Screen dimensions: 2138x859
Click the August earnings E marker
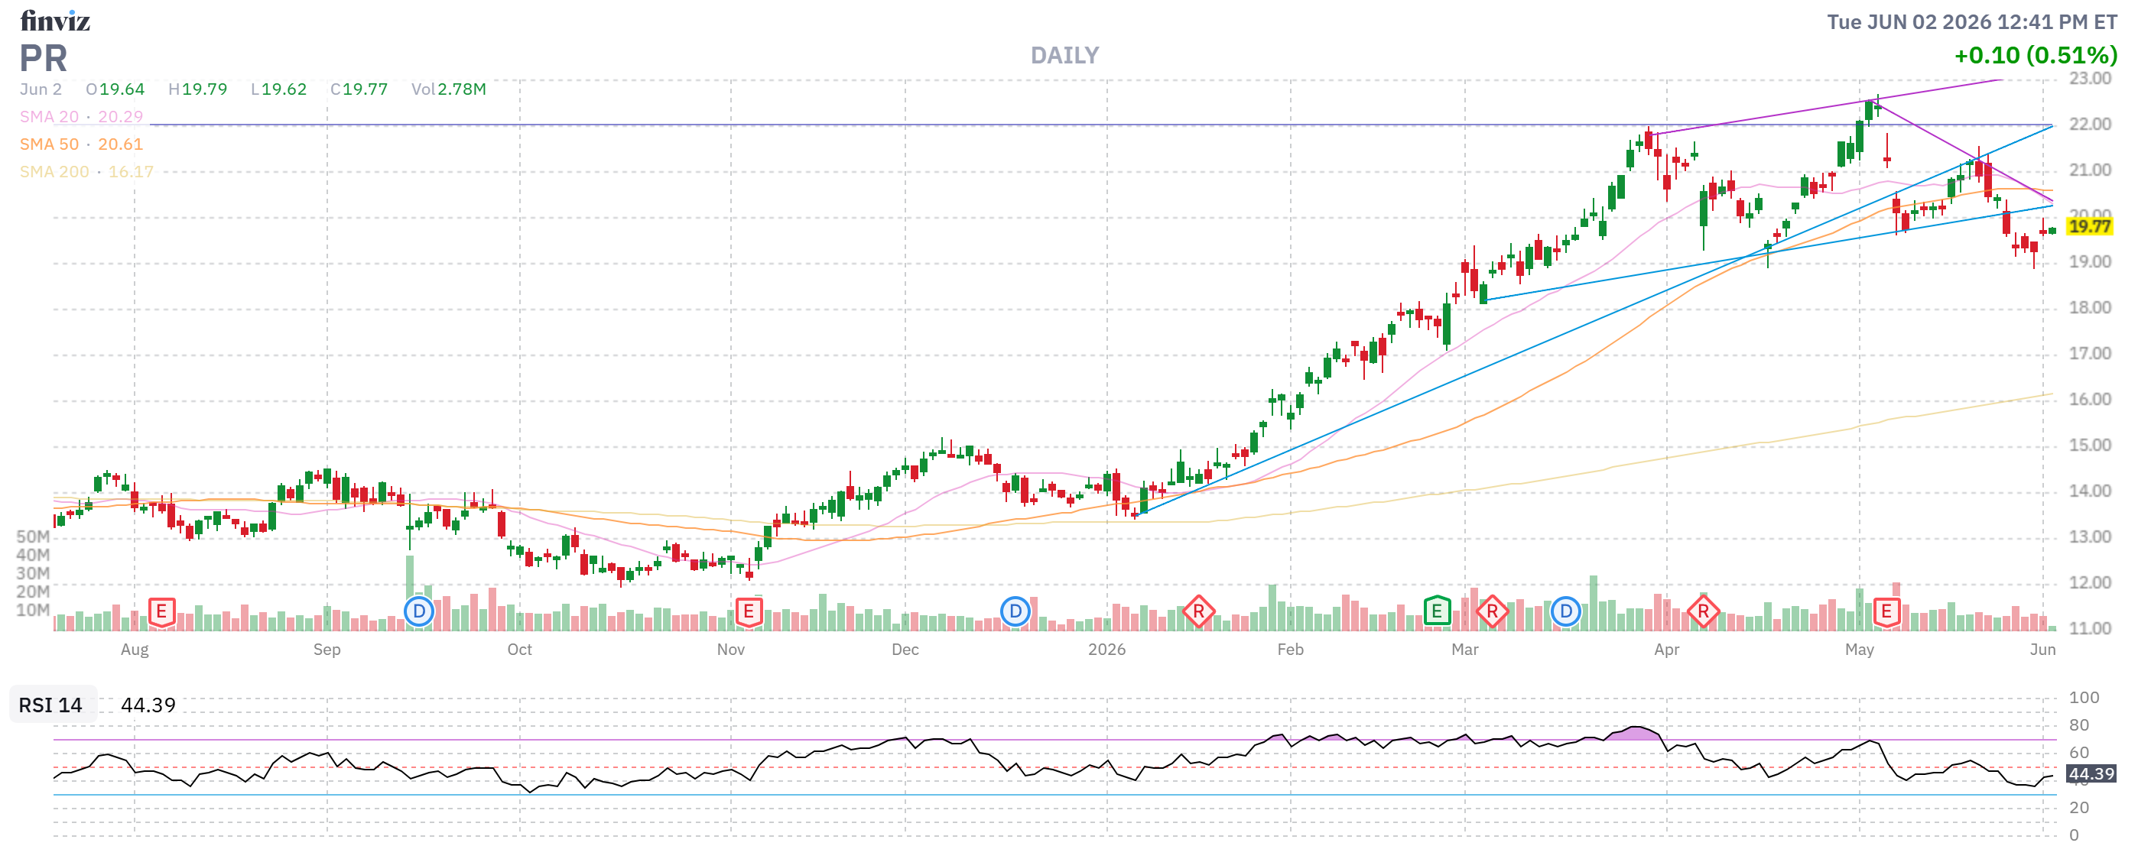(162, 612)
